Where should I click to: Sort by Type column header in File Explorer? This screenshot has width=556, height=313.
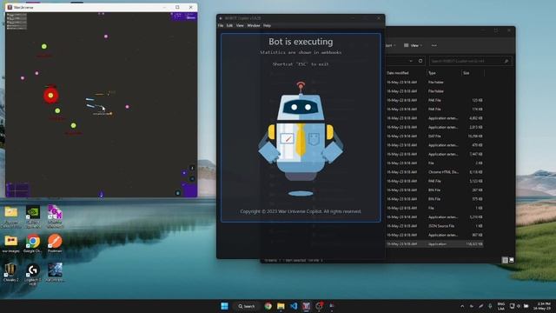[x=432, y=73]
